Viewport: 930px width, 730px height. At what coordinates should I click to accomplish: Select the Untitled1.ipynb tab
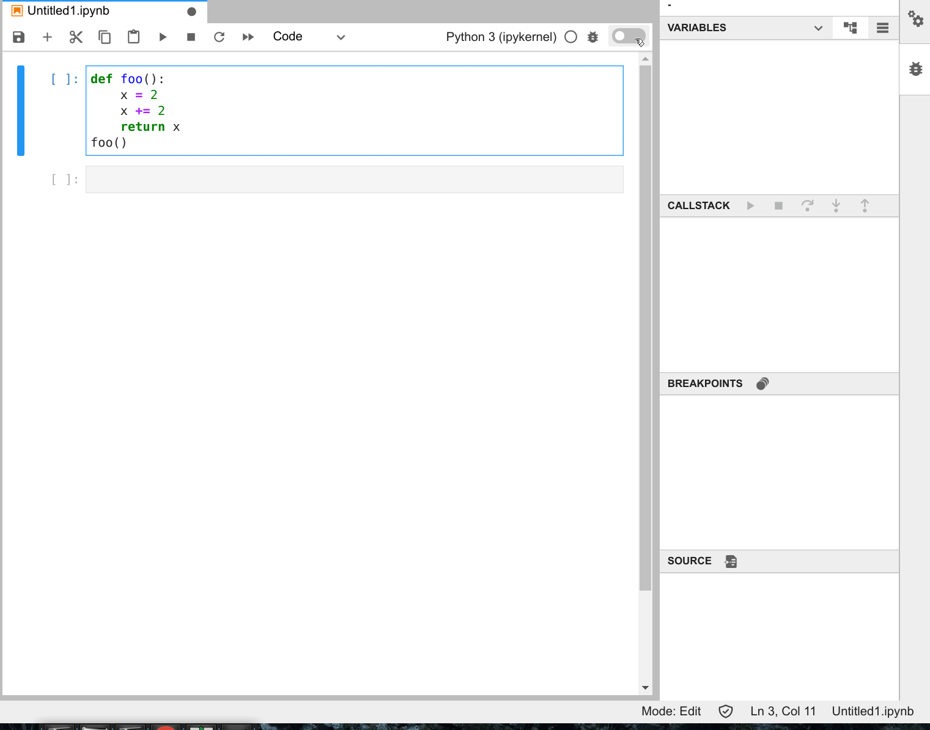click(x=67, y=10)
